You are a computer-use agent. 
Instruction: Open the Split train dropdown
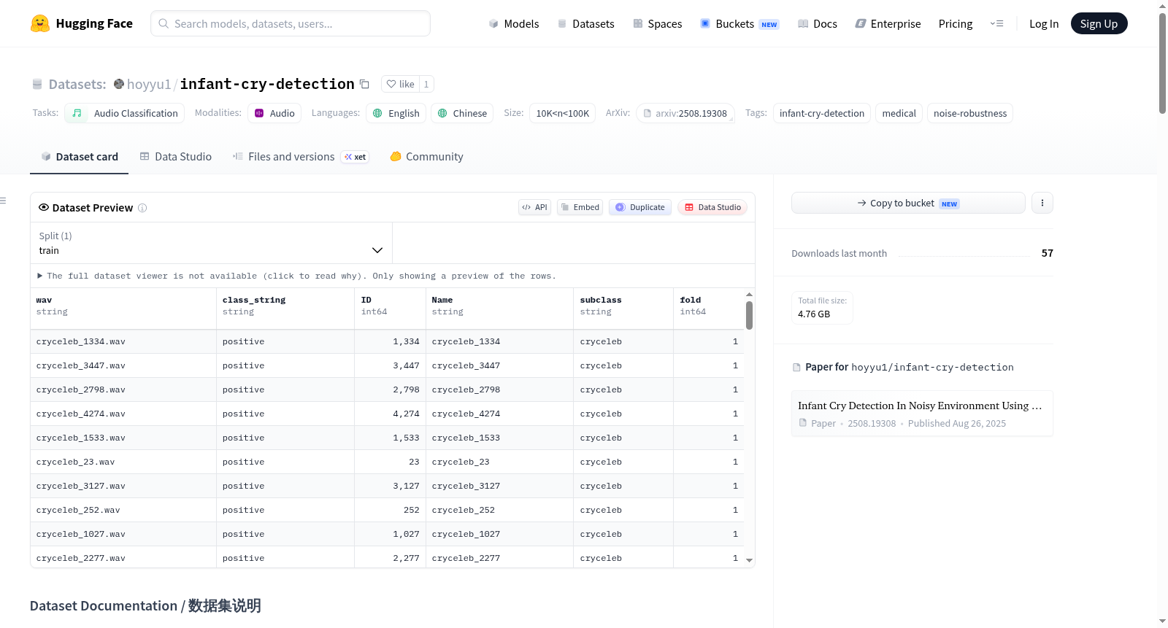click(211, 243)
